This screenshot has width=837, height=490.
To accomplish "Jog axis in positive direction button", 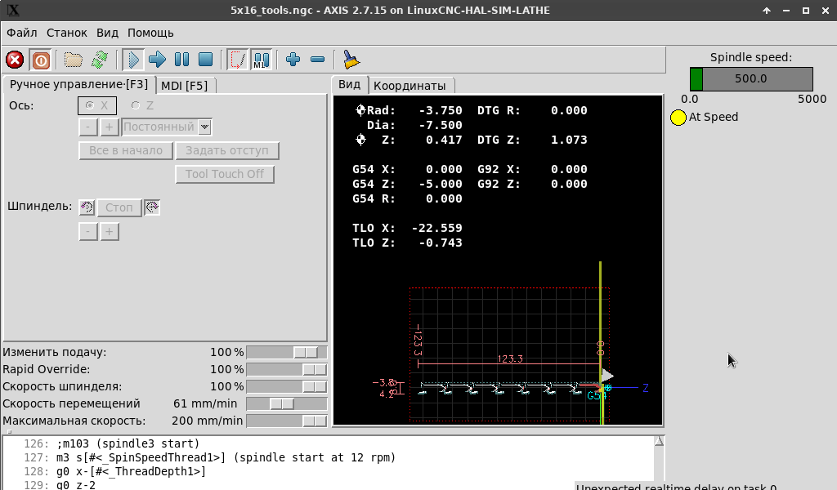I will point(109,127).
